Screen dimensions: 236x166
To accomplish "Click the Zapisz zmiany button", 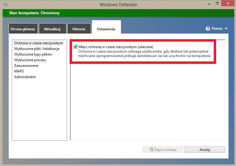I will click(163, 150).
